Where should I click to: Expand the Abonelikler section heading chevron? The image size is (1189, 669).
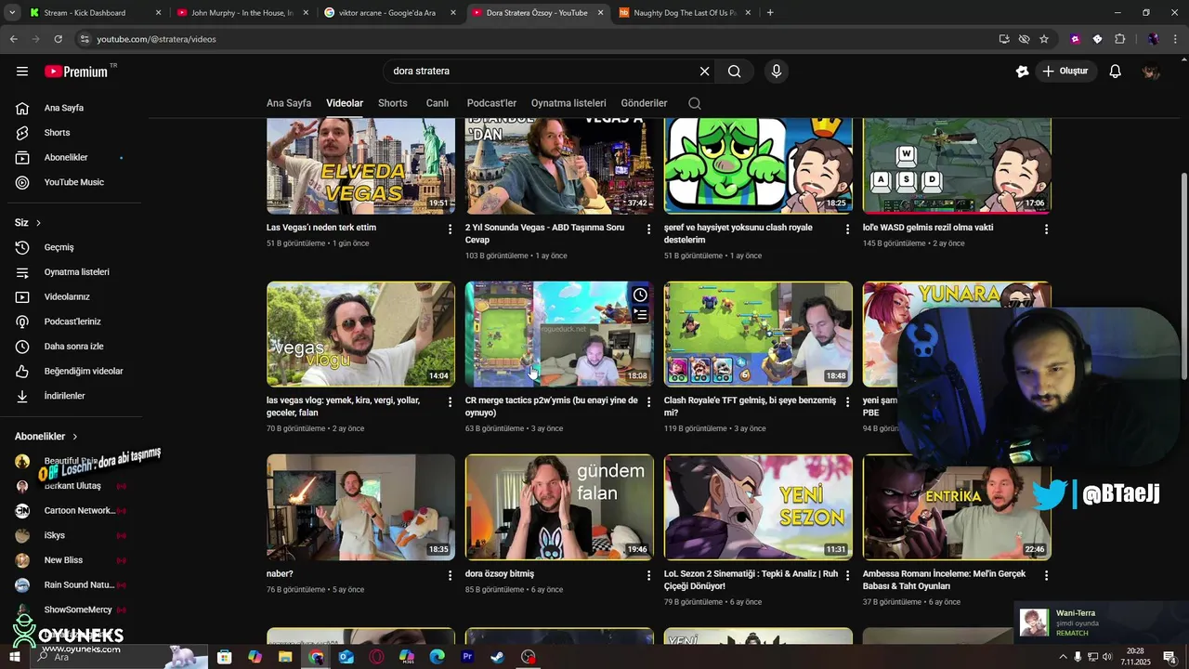75,437
